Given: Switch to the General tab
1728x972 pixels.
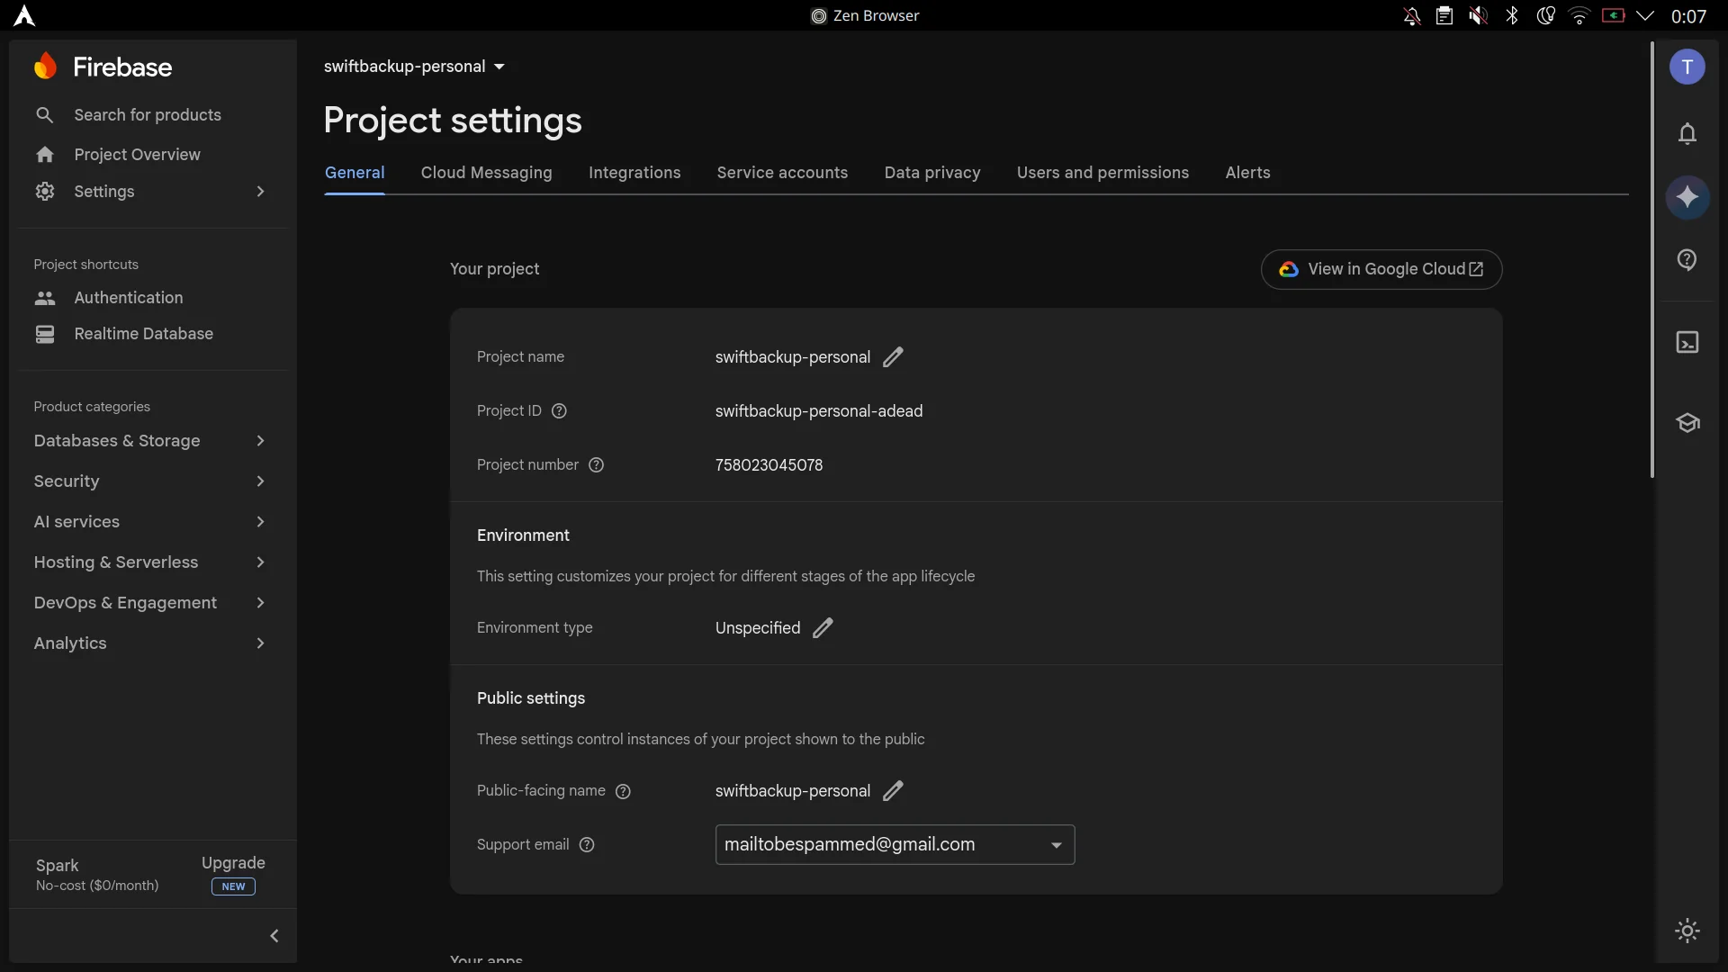Looking at the screenshot, I should (x=355, y=173).
